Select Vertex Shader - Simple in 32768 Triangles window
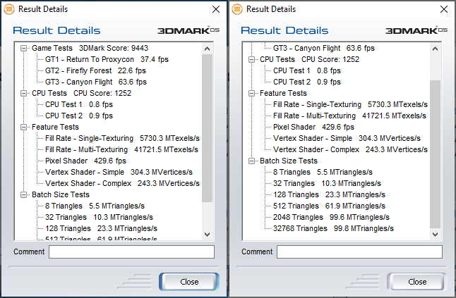Image resolution: width=456 pixels, height=298 pixels. coord(347,138)
